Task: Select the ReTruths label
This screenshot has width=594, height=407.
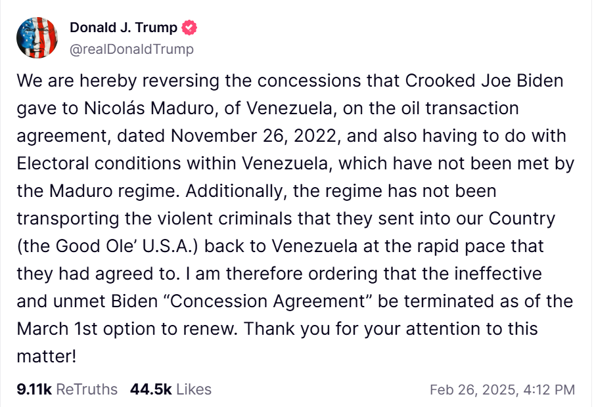Action: point(87,389)
